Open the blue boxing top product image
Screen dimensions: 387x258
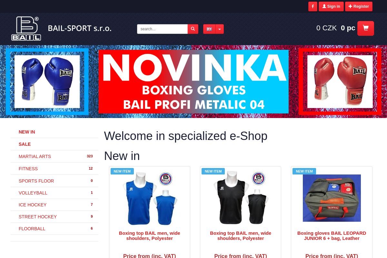coord(150,198)
